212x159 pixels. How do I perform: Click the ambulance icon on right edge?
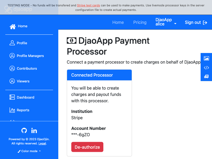(x=206, y=76)
